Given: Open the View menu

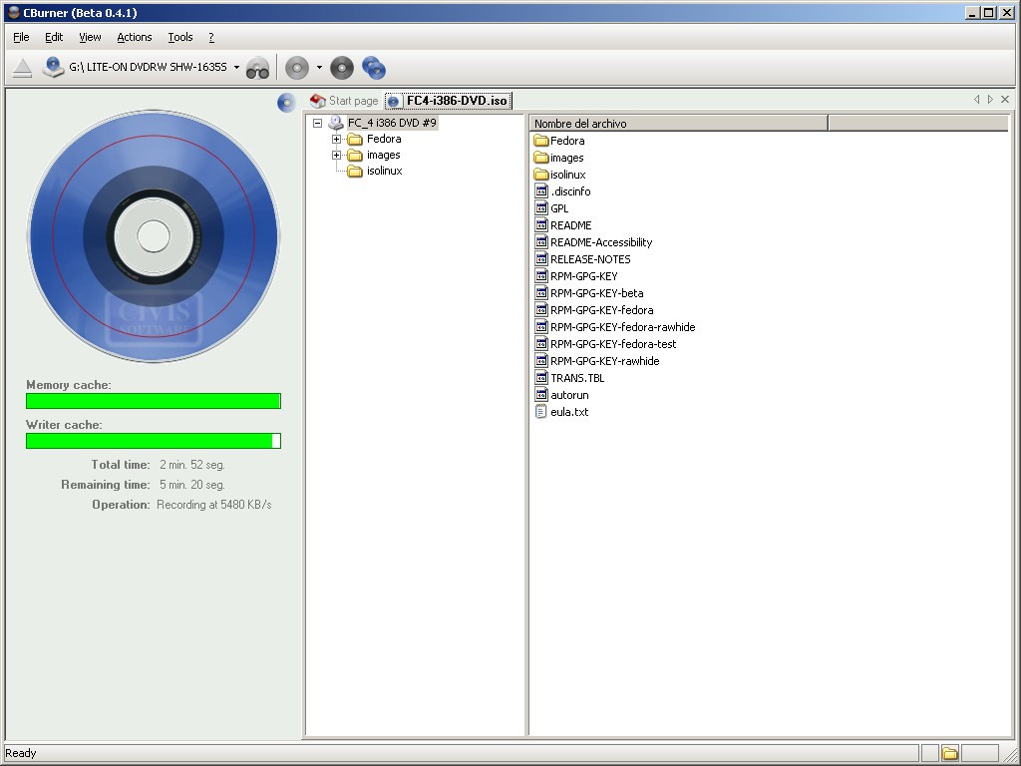Looking at the screenshot, I should tap(90, 37).
